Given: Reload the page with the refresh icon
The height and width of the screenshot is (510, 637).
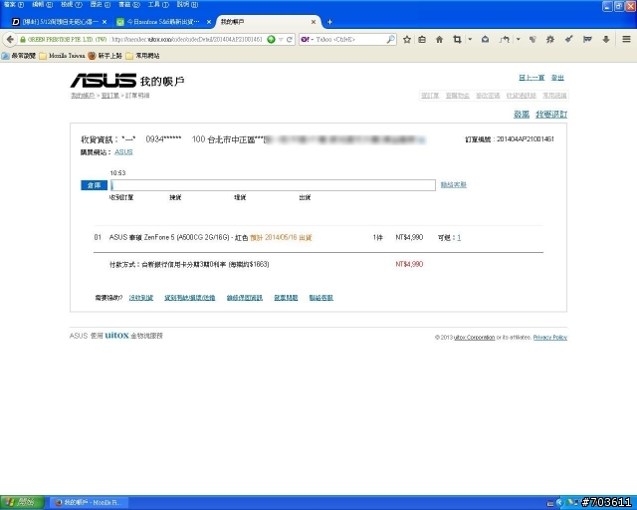Looking at the screenshot, I should pyautogui.click(x=290, y=40).
